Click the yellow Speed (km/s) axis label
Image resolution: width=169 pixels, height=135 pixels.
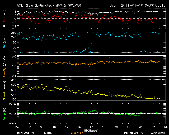[x=5, y=91]
